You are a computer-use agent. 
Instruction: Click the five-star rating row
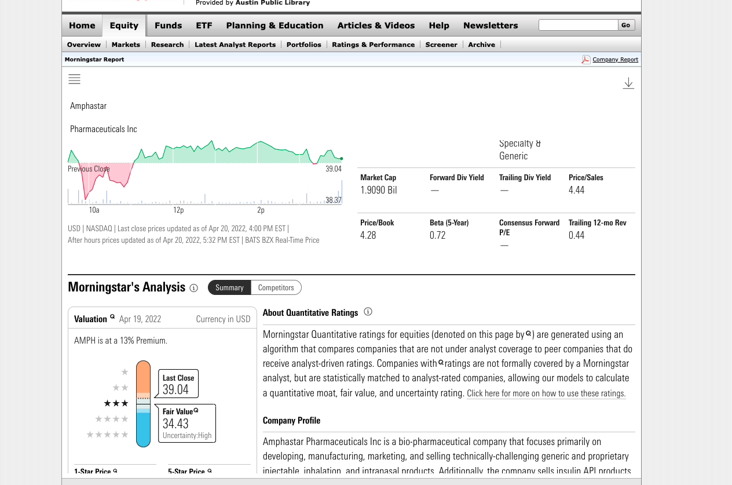tap(108, 435)
